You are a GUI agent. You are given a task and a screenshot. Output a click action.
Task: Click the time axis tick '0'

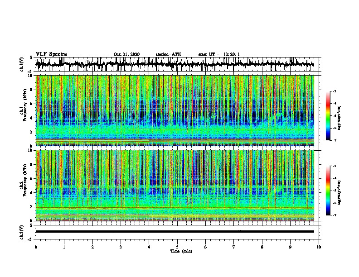point(36,247)
